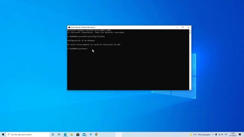Click the DNS cache flushed message line
The height and width of the screenshot is (137, 244).
[94, 45]
